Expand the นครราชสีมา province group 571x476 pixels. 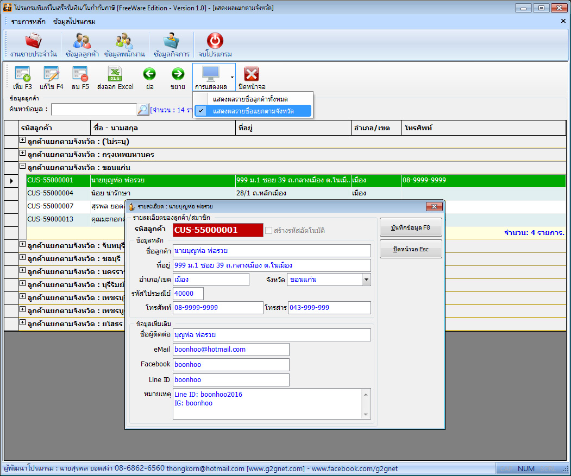[x=23, y=270]
